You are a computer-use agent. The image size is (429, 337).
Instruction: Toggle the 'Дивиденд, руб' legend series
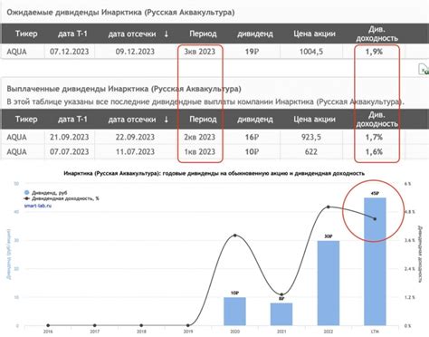pyautogui.click(x=45, y=192)
